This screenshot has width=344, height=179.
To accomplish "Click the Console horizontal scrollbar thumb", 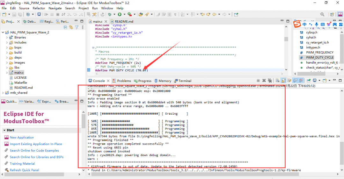I will click(195, 174).
